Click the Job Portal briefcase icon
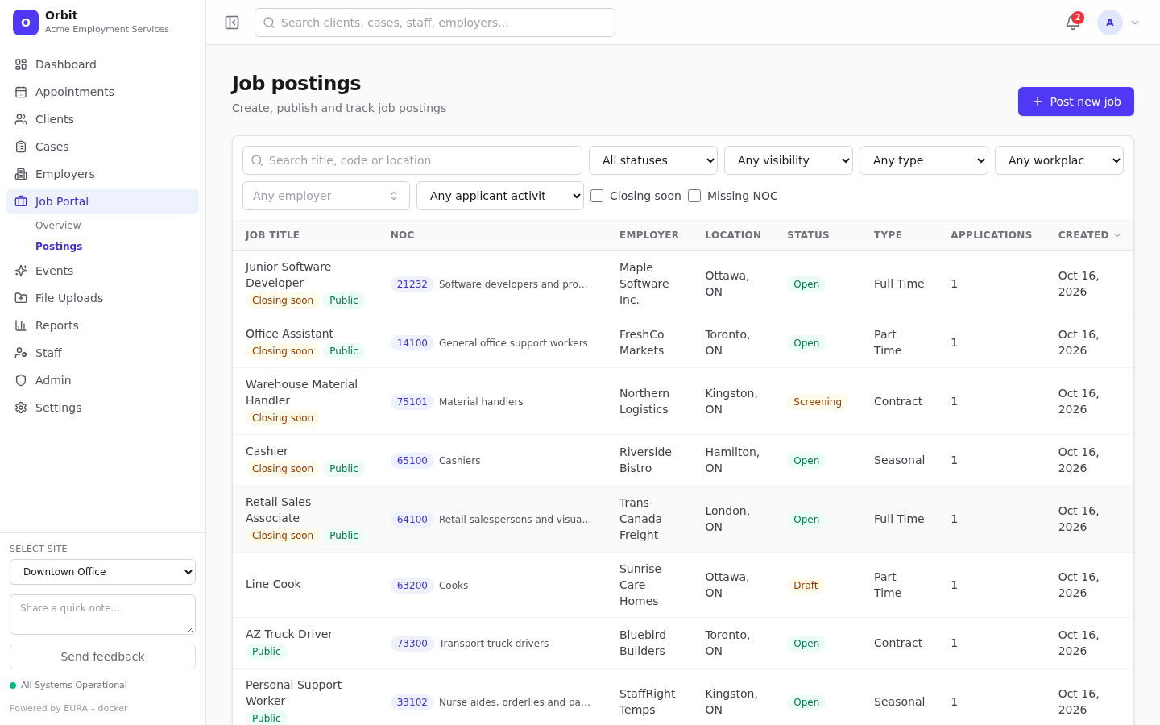The image size is (1160, 725). pos(21,201)
